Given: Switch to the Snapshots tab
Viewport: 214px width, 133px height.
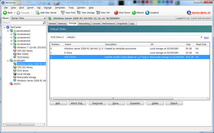Looking at the screenshot, I should point(122,24).
